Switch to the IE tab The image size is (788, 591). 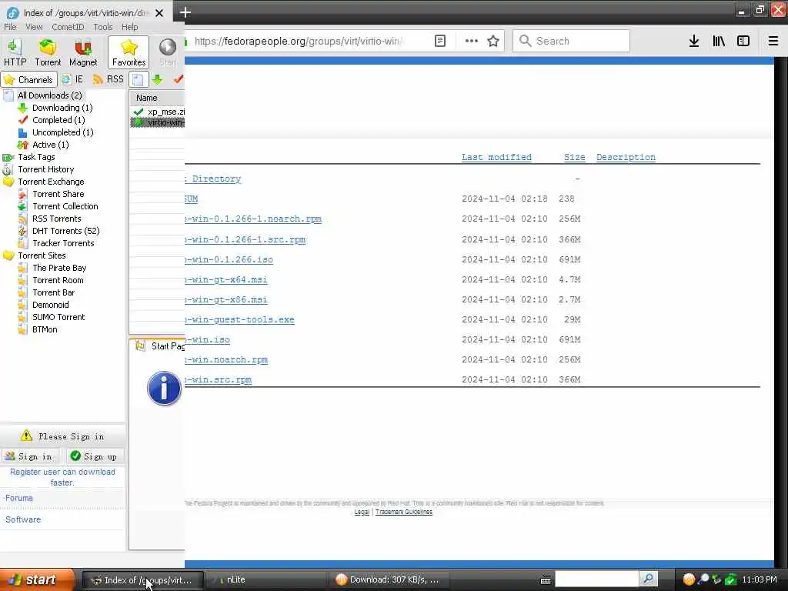click(x=73, y=79)
